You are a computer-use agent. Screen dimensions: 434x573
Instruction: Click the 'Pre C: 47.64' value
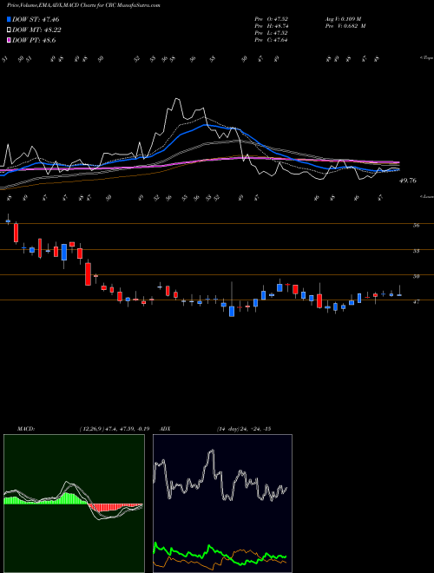click(271, 40)
